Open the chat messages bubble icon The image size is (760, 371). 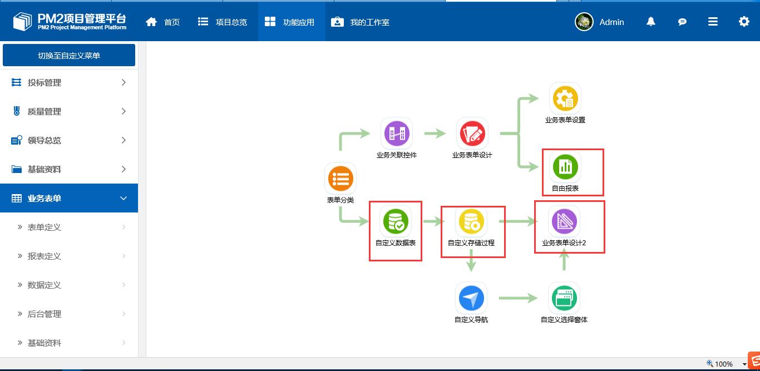coord(682,22)
